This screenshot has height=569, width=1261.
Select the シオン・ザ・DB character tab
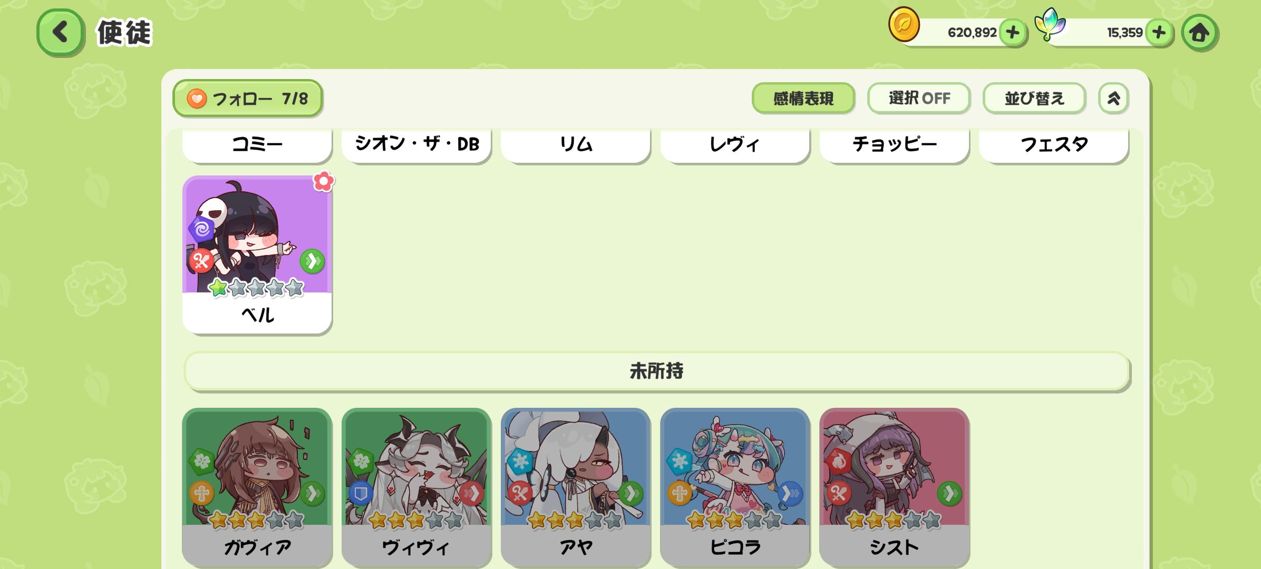point(416,144)
